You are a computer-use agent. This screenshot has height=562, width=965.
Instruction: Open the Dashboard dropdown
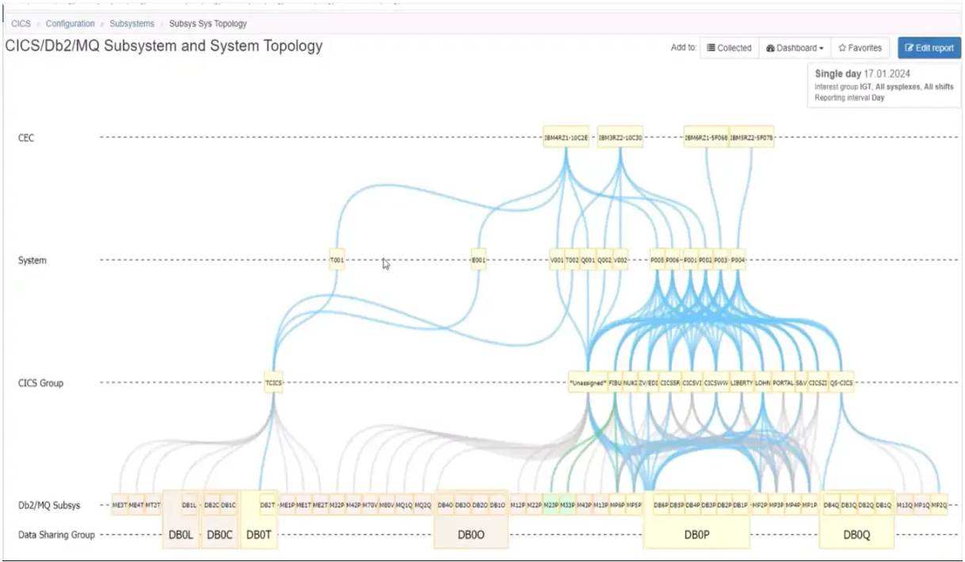(x=795, y=48)
